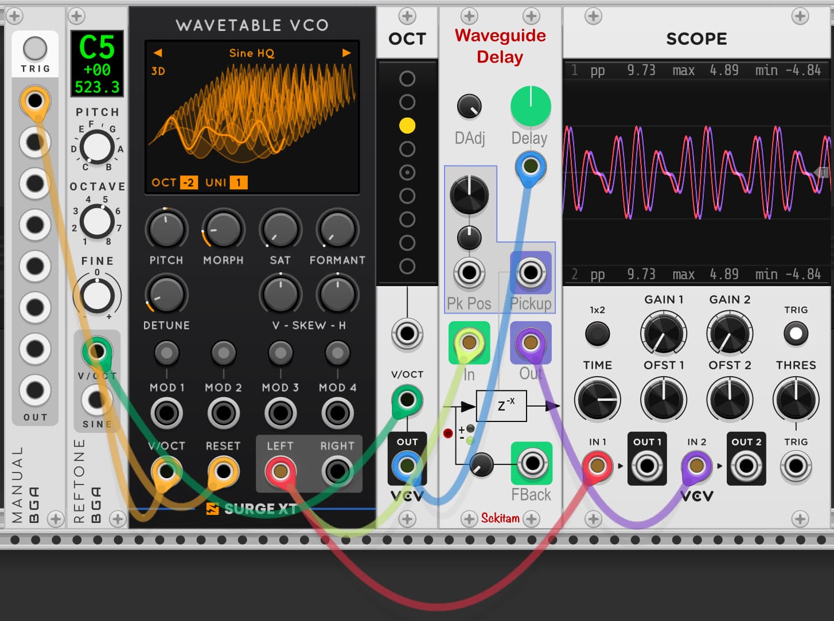The image size is (834, 621).
Task: Click the first trigger output jack under TRIG
Action: 35,101
